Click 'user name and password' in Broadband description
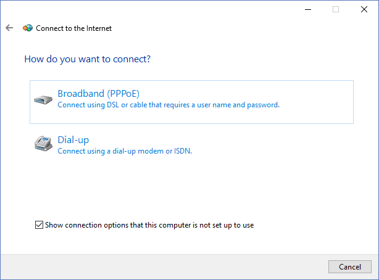Image resolution: width=379 pixels, height=280 pixels. [x=238, y=105]
